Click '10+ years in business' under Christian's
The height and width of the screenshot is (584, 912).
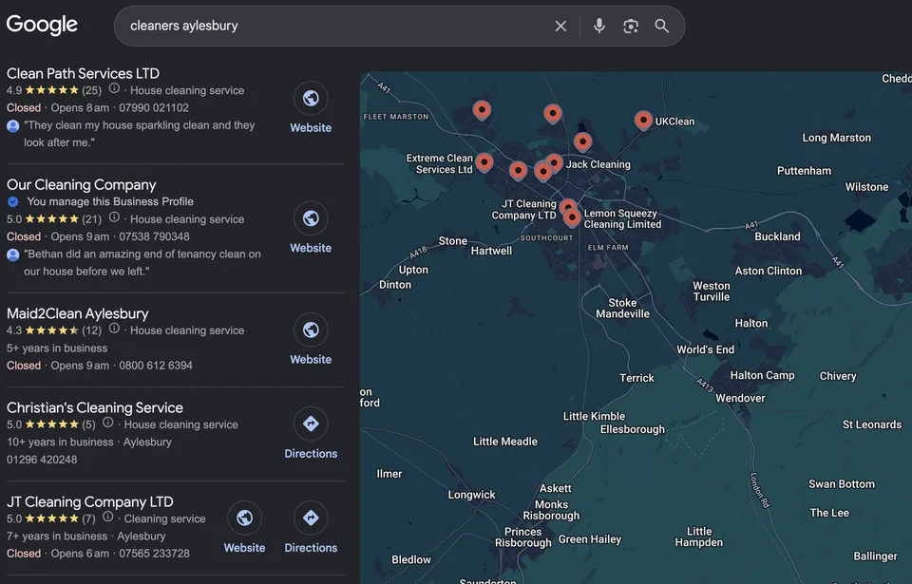(x=60, y=443)
